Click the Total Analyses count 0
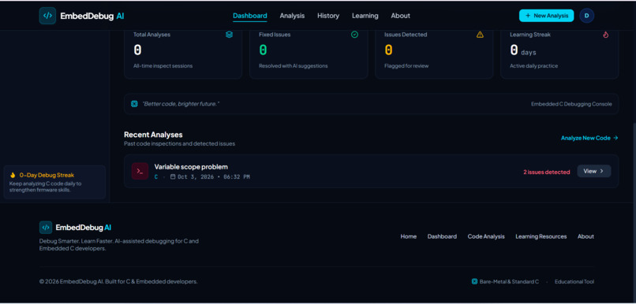The width and height of the screenshot is (636, 304). 138,50
